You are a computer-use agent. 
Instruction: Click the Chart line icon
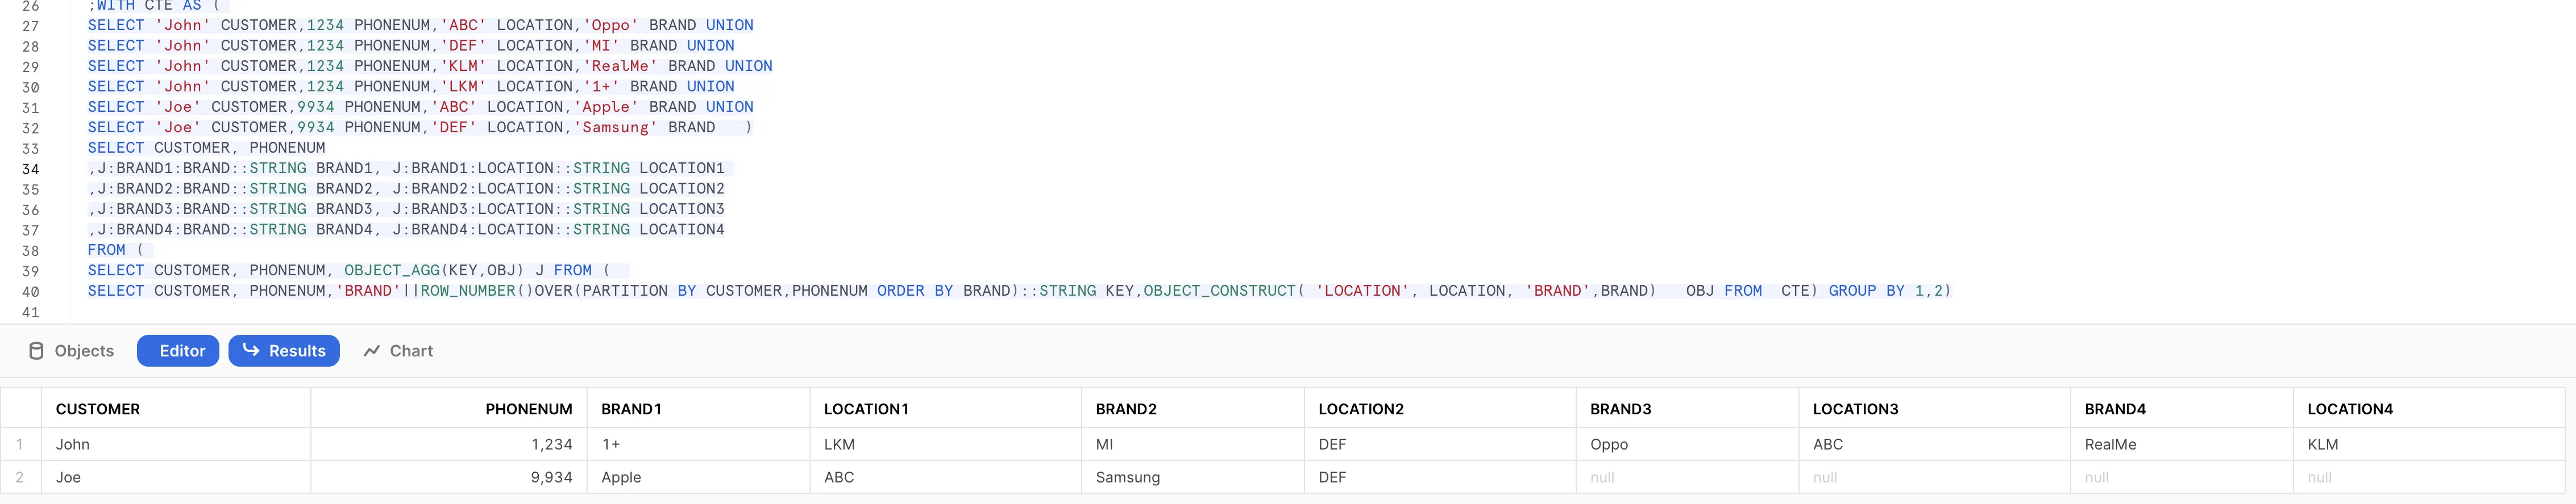pos(372,350)
